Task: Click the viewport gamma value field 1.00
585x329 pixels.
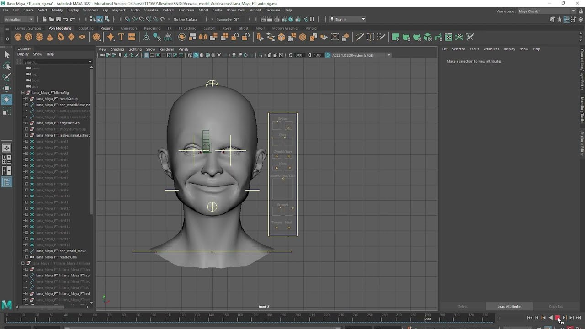Action: click(x=317, y=55)
